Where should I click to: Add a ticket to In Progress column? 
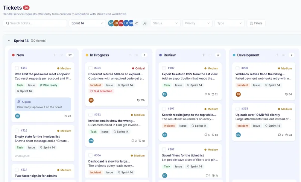pos(130,55)
